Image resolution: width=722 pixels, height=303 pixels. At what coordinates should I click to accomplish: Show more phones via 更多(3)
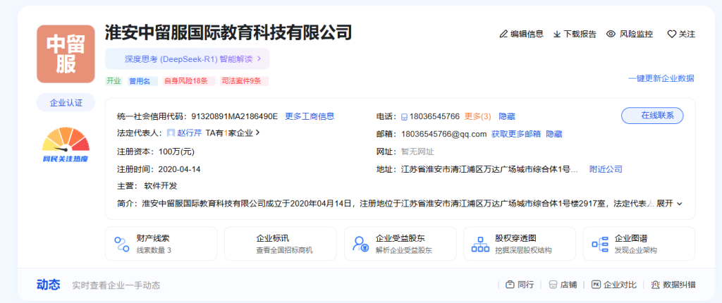click(477, 116)
